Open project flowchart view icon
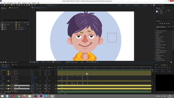This screenshot has width=174, height=98. coord(28,24)
